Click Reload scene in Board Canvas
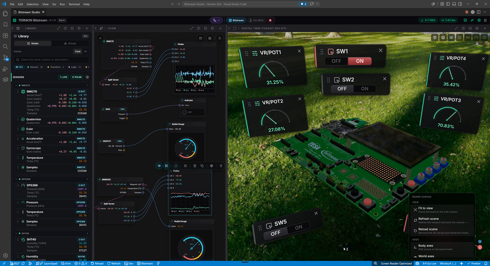This screenshot has width=490, height=266. point(442,231)
